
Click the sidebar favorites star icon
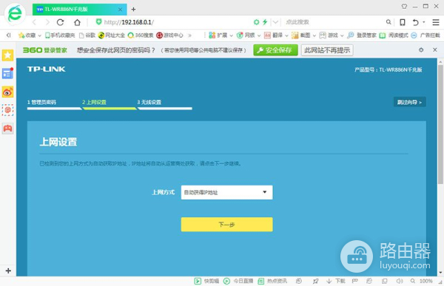[x=7, y=55]
